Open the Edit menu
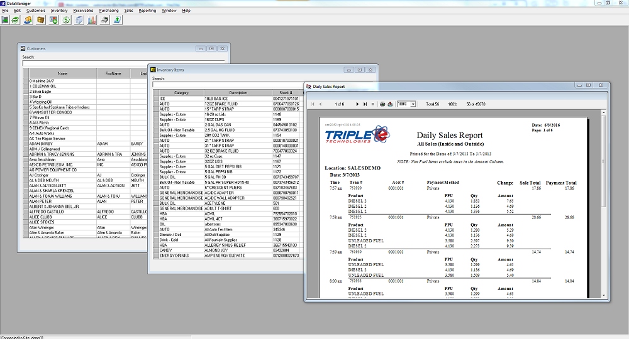629x339 pixels. [17, 11]
